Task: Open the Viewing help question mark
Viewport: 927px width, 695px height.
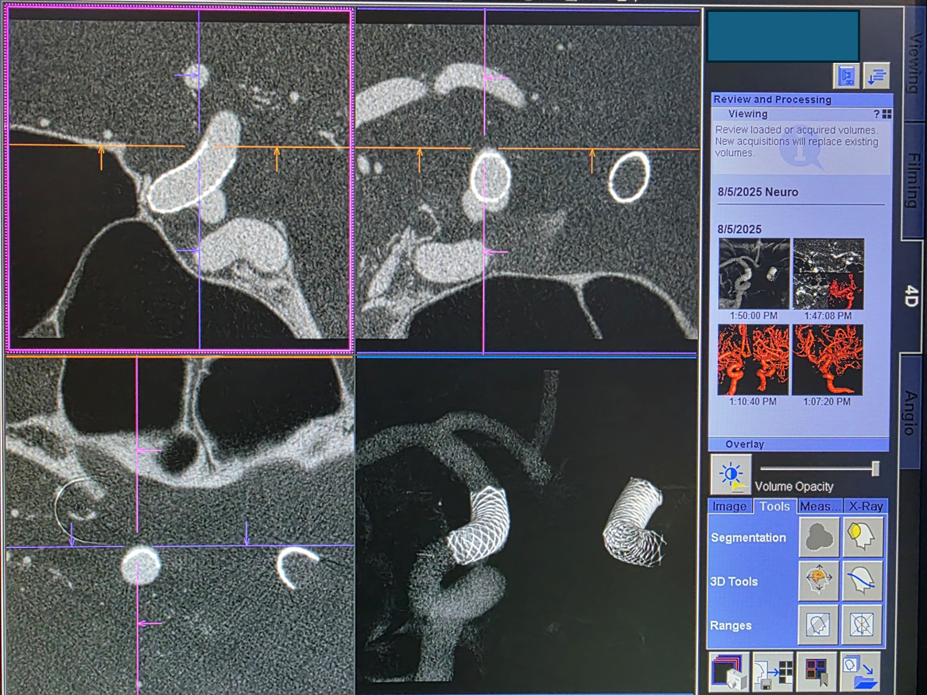Action: 877,115
